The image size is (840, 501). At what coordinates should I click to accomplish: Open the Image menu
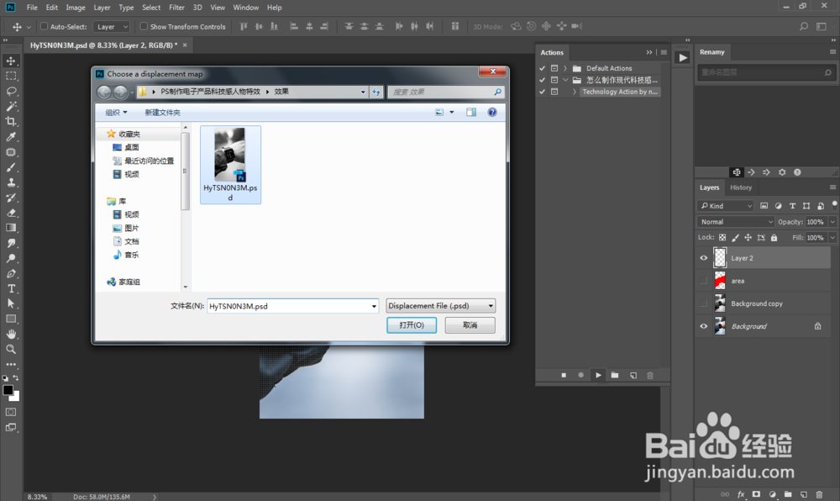pyautogui.click(x=76, y=8)
